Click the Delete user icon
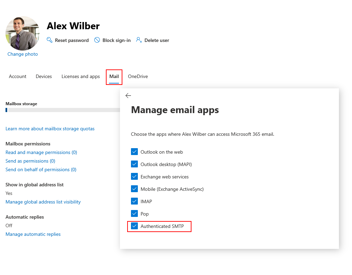352x275 pixels. coord(139,40)
